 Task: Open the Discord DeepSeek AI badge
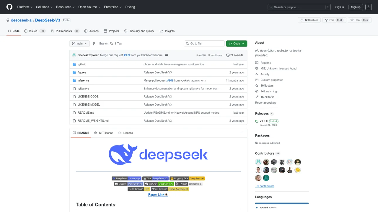click(x=128, y=184)
